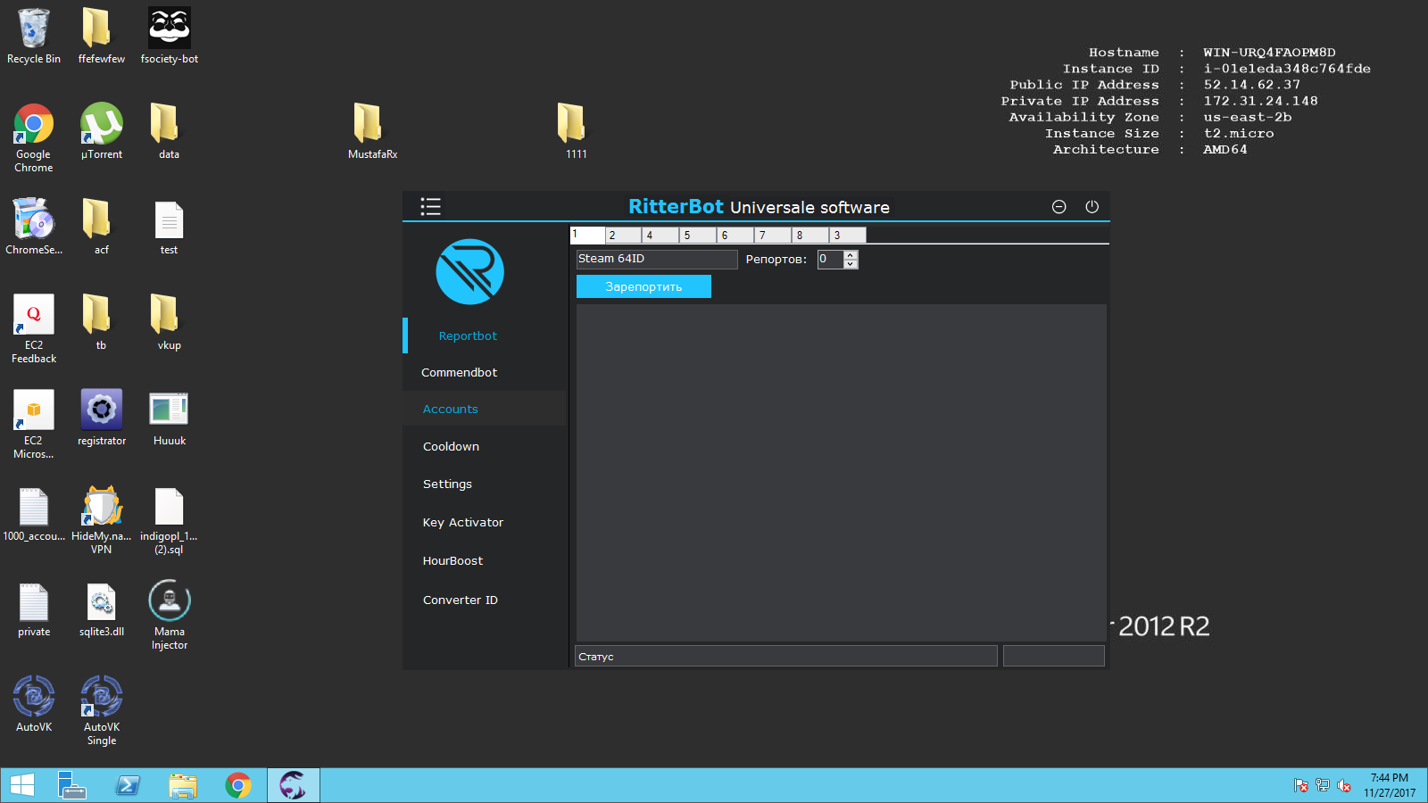This screenshot has height=803, width=1428.
Task: Open the registrator desktop shortcut
Action: click(x=102, y=410)
